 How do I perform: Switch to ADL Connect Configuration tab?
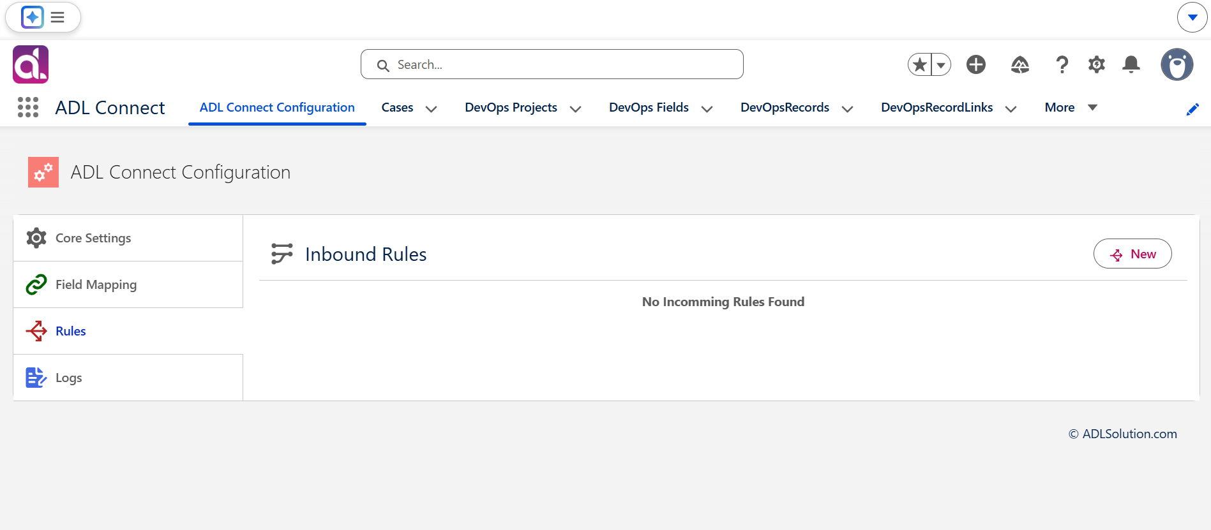click(x=277, y=107)
